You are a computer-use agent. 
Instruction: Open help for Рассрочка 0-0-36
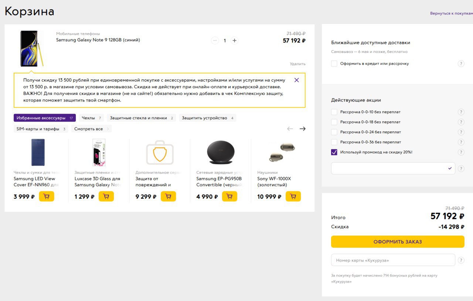pyautogui.click(x=461, y=142)
